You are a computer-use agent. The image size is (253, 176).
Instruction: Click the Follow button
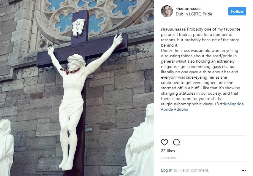[237, 11]
